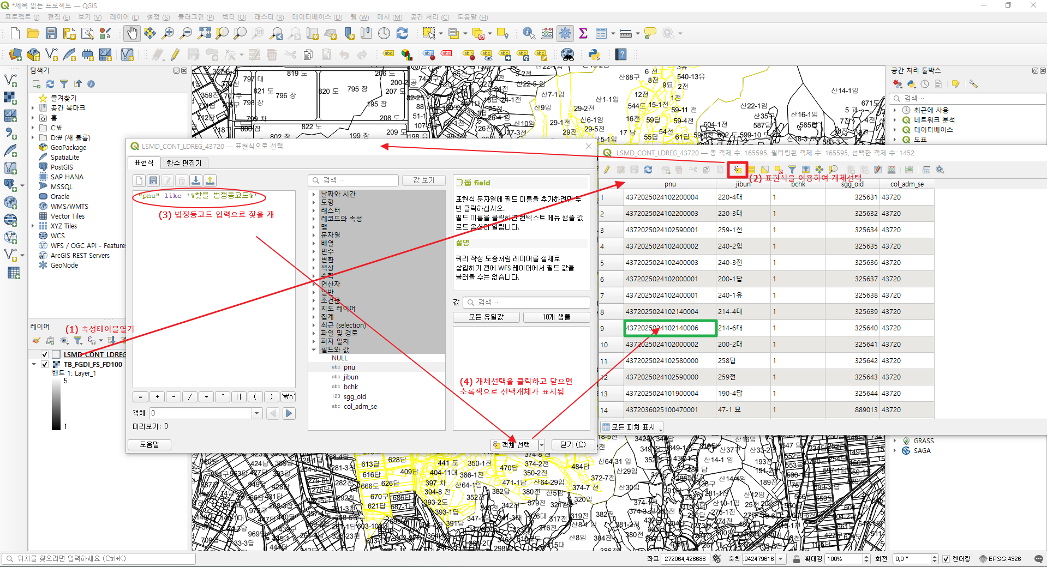Click the Filter Legend funnel icon in Layers panel
The width and height of the screenshot is (1047, 567).
[78, 340]
